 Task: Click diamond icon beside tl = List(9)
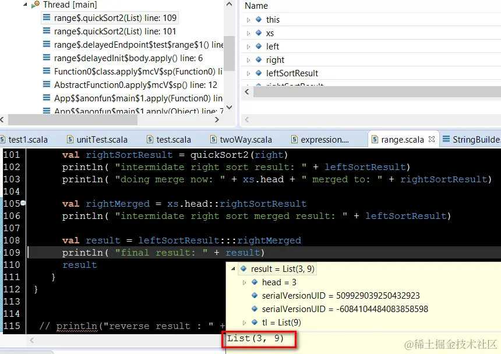255,322
